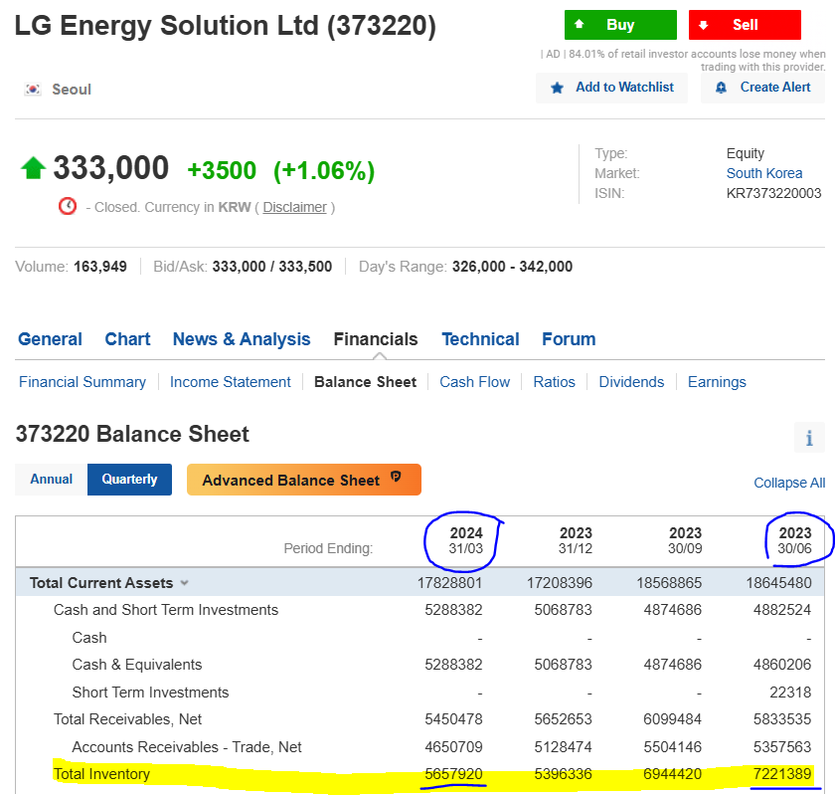Screen dimensions: 835x795
Task: Switch to Annual view
Action: pyautogui.click(x=51, y=480)
